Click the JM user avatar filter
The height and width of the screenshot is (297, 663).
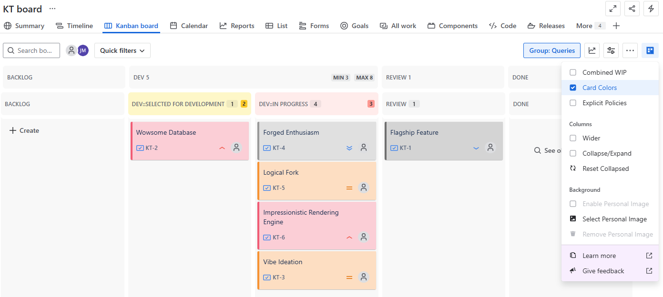pos(83,50)
